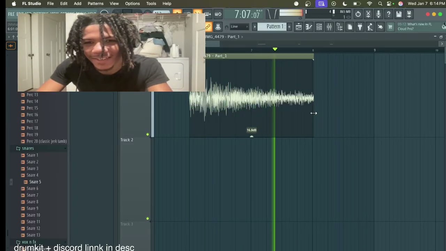The width and height of the screenshot is (446, 251).
Task: Toggle the typing keyboard stamp button
Action: (218, 27)
